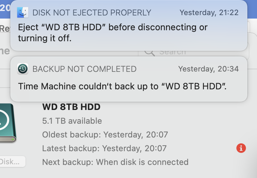Image resolution: width=257 pixels, height=178 pixels.
Task: Click the green status light on the drive
Action: pos(13,140)
